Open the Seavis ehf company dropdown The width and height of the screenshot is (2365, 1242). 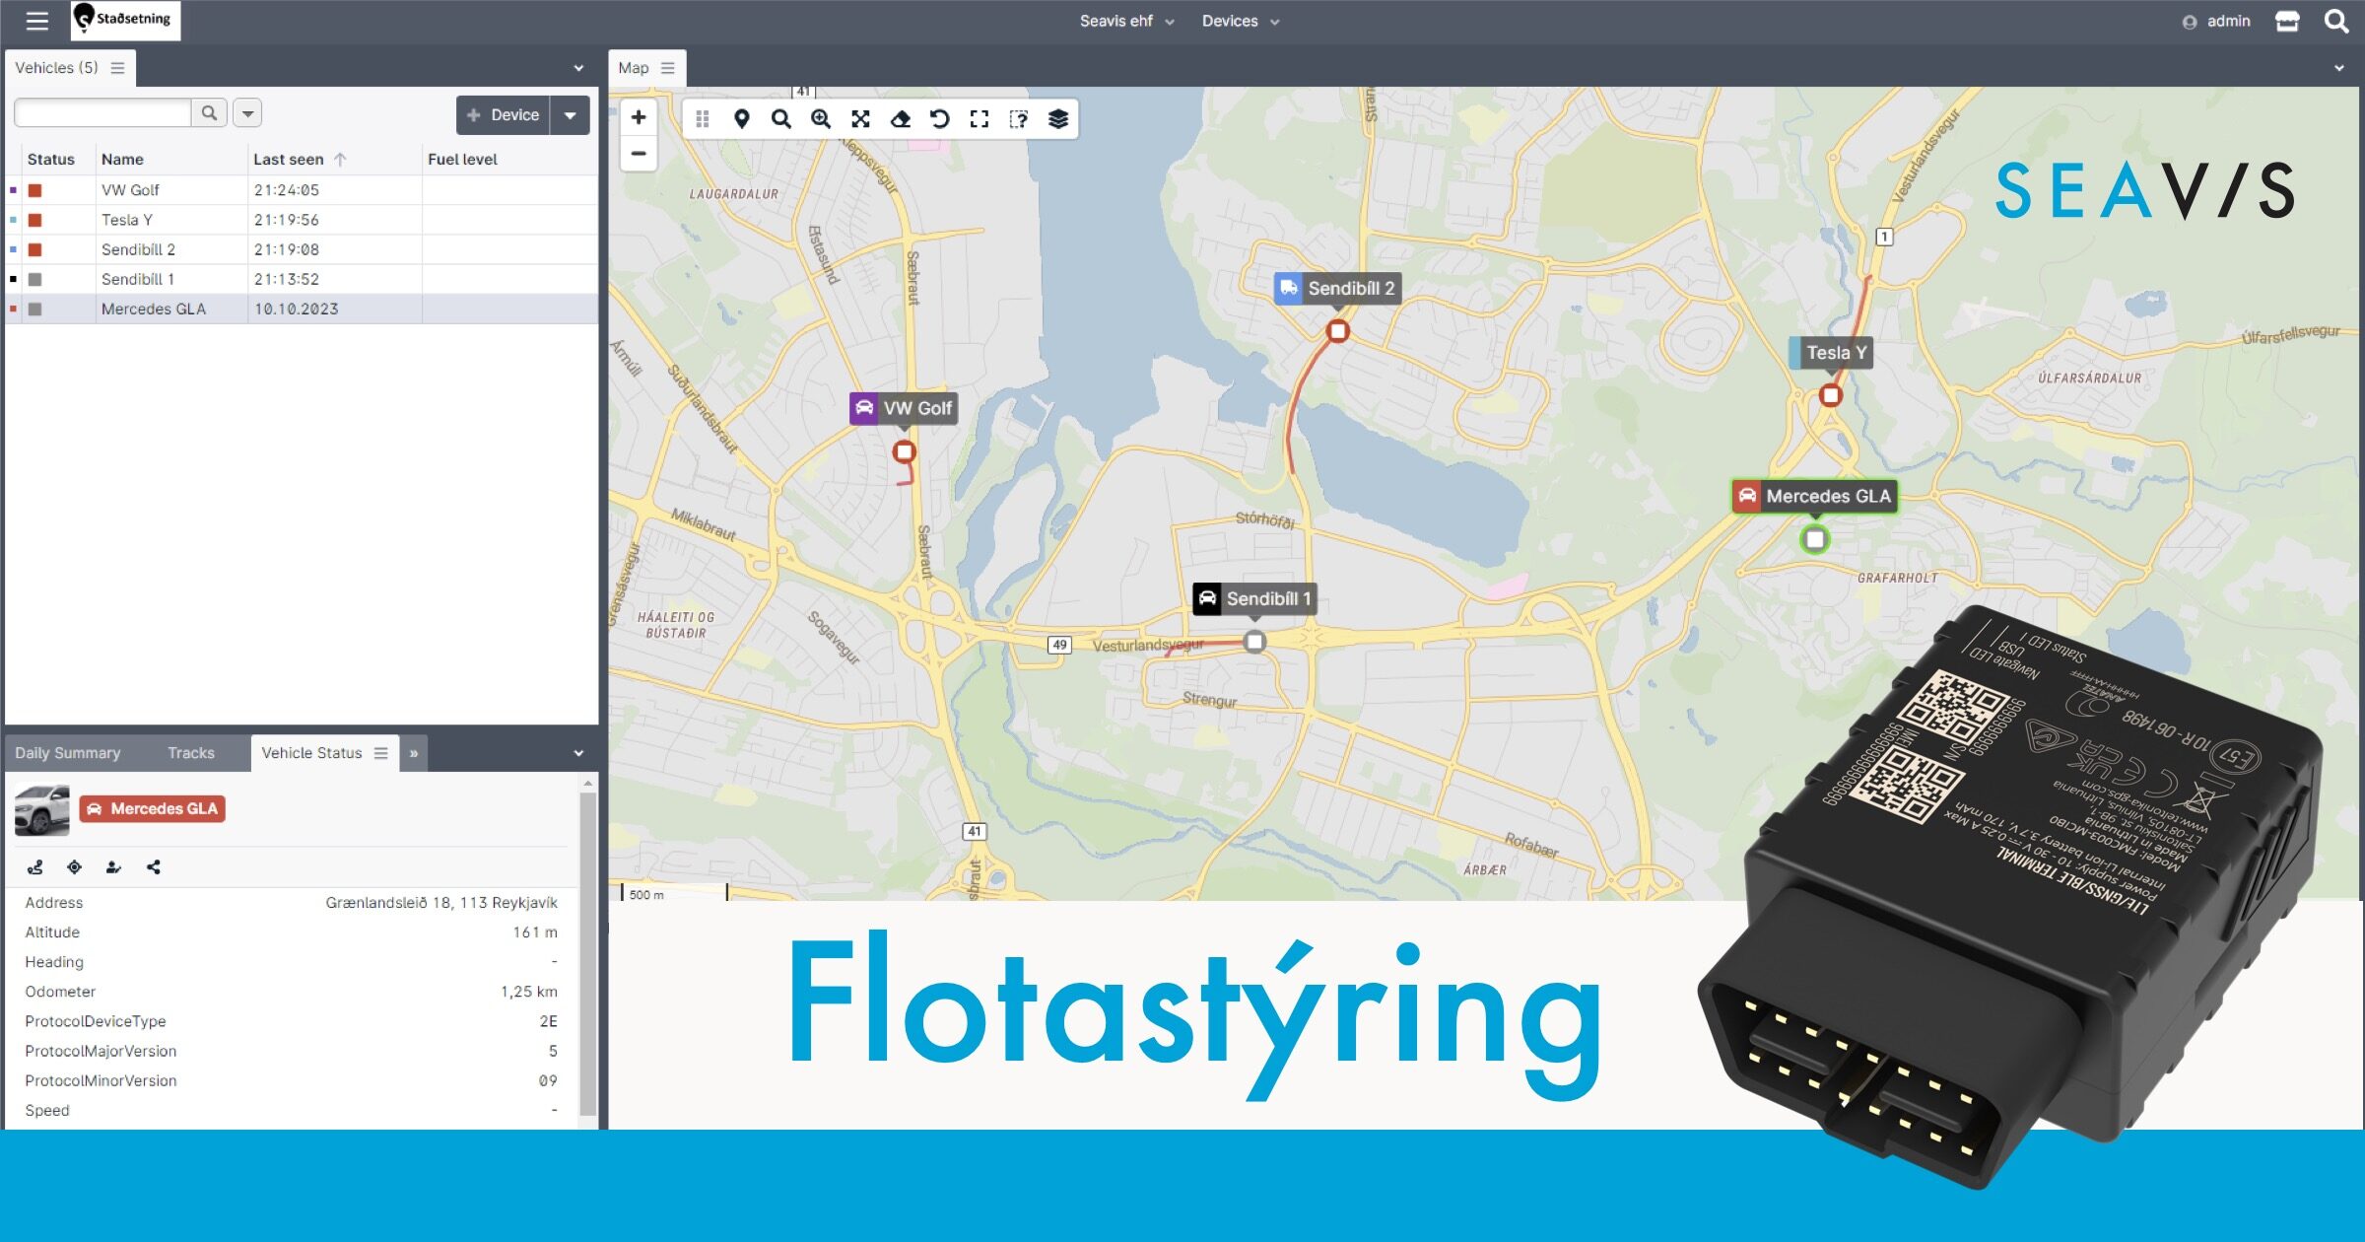point(1124,21)
